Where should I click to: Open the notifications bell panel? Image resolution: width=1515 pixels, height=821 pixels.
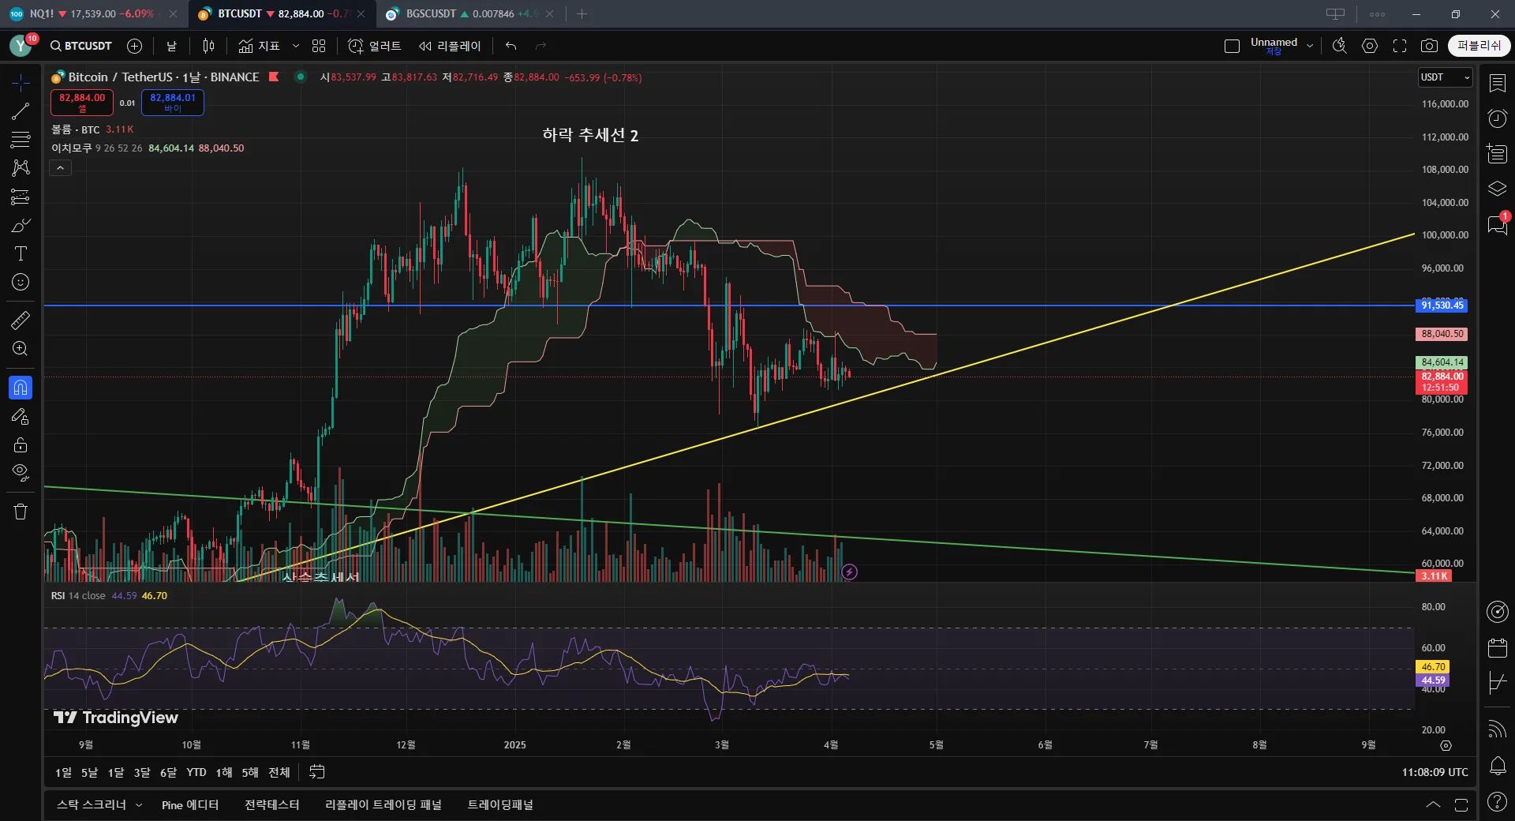(x=1497, y=765)
